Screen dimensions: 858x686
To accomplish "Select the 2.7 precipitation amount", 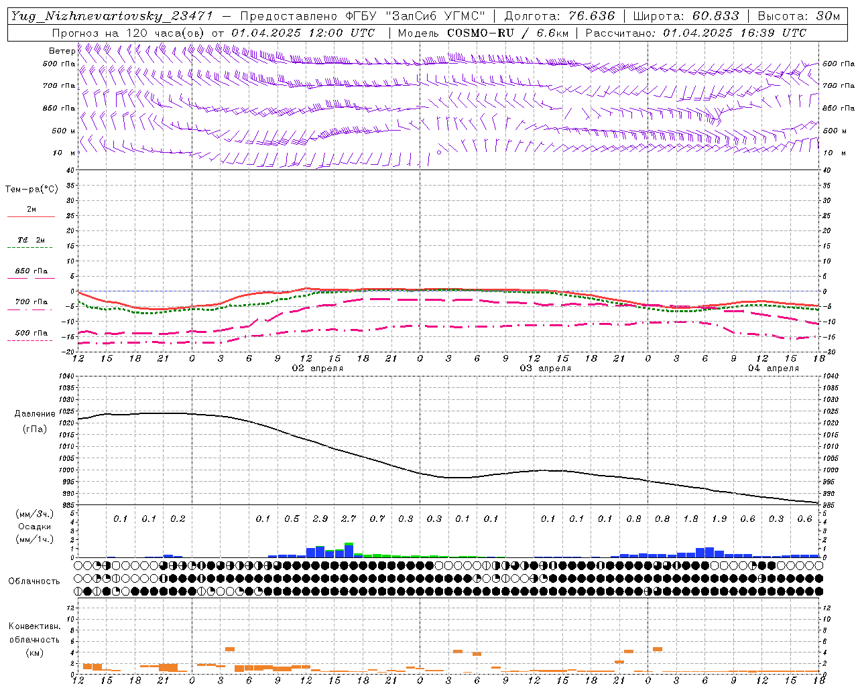I will point(349,519).
